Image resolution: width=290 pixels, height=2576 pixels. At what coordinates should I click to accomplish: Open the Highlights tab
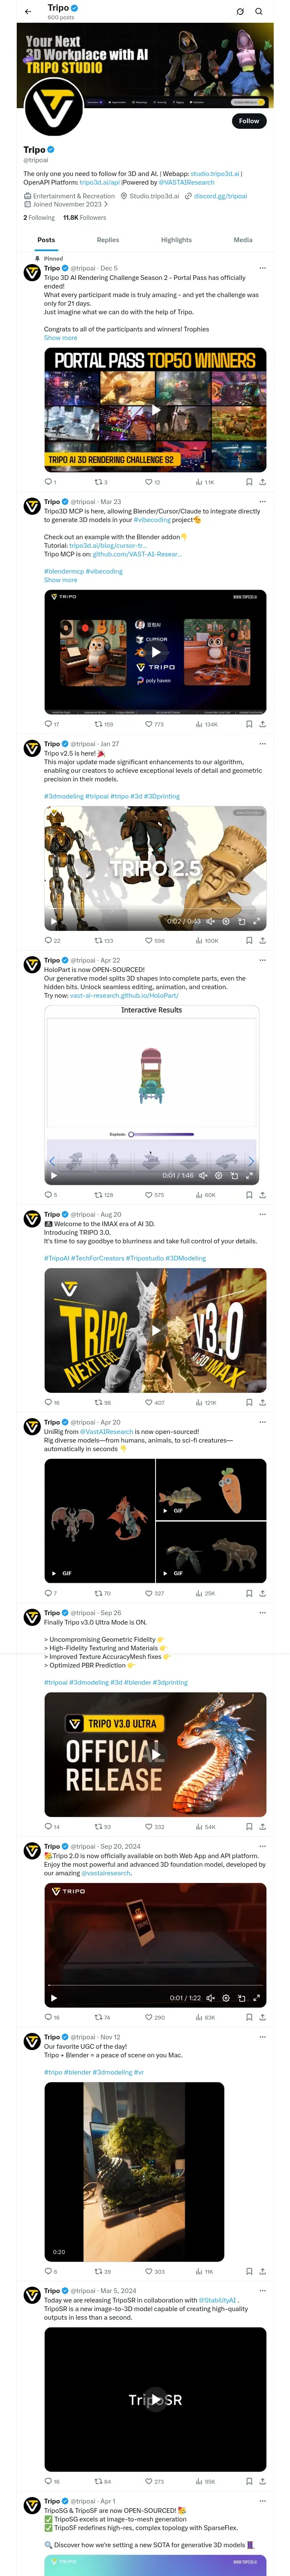[176, 240]
